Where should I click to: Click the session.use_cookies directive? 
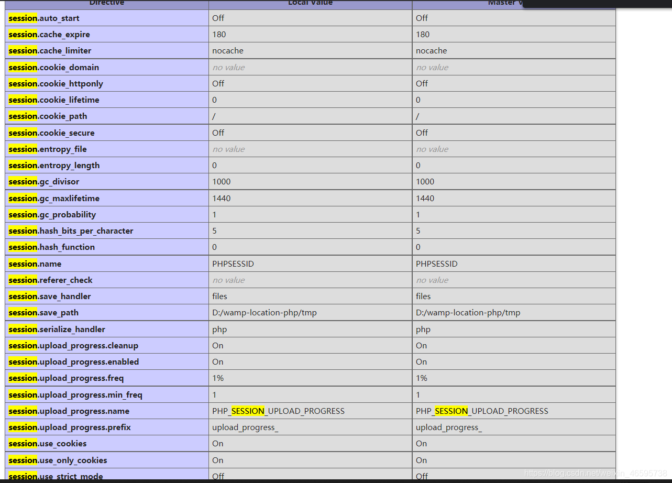pos(48,444)
